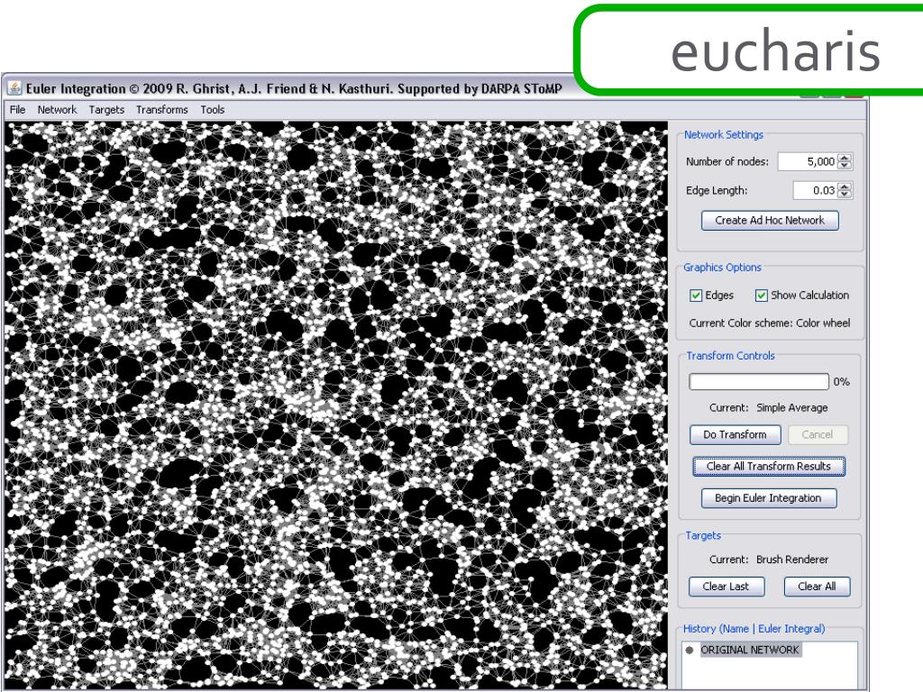This screenshot has height=692, width=923.
Task: Open the File menu
Action: (x=18, y=109)
